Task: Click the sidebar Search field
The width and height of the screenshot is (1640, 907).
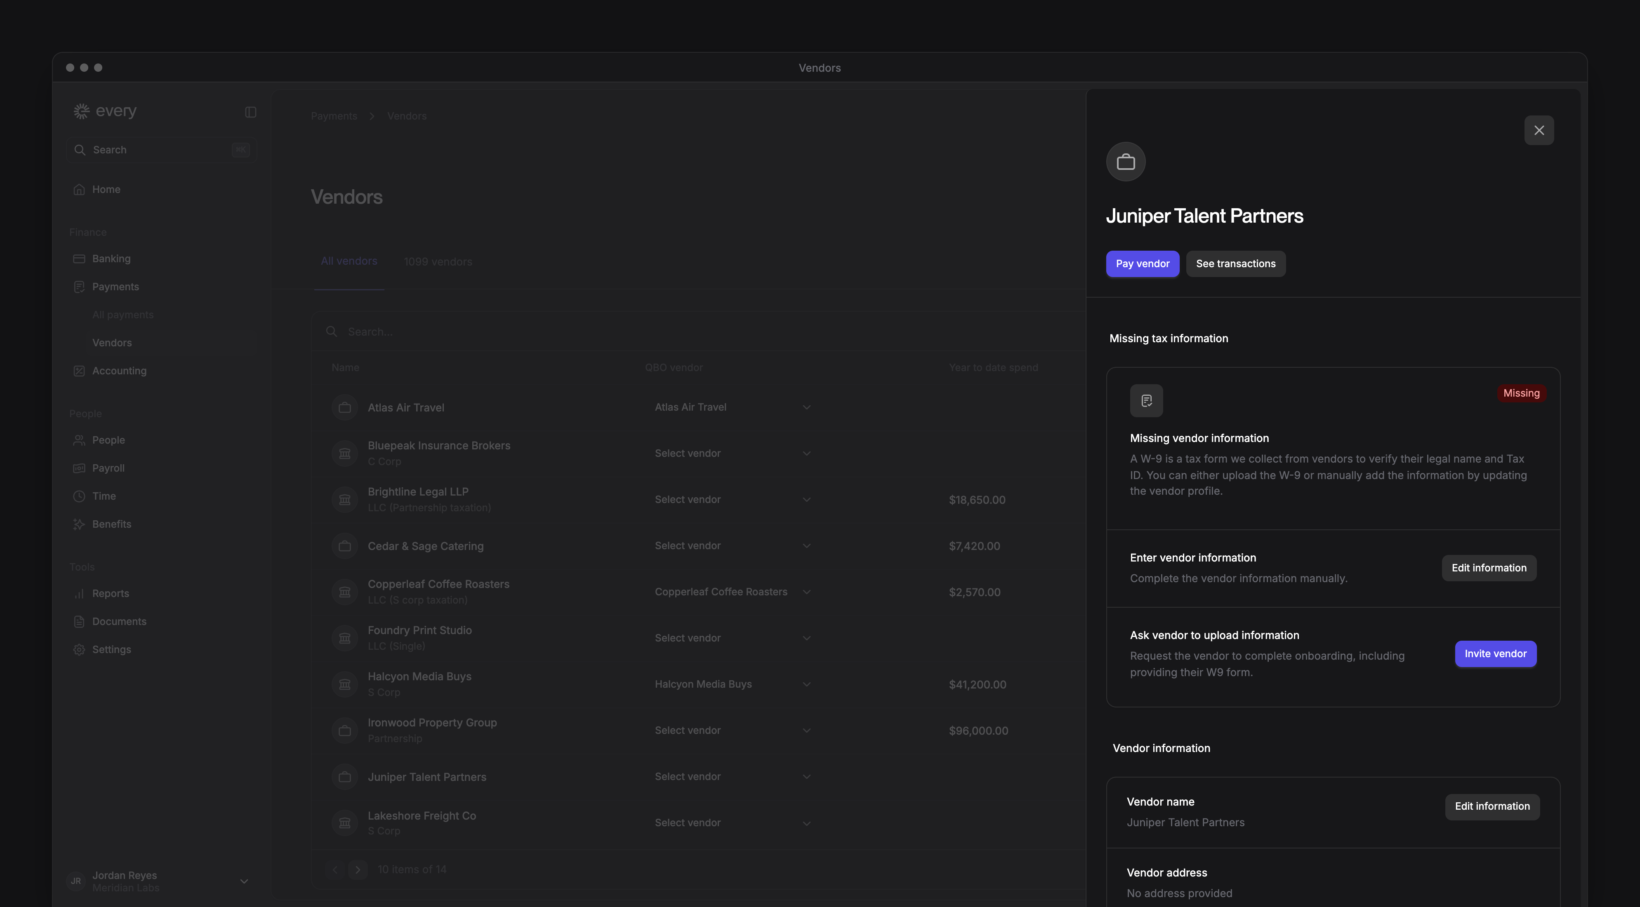Action: pos(162,150)
